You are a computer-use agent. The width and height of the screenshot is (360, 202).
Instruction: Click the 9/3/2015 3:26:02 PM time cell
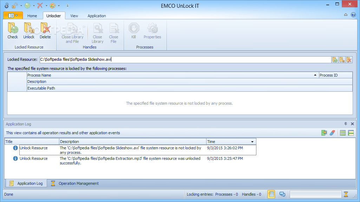[x=225, y=148]
